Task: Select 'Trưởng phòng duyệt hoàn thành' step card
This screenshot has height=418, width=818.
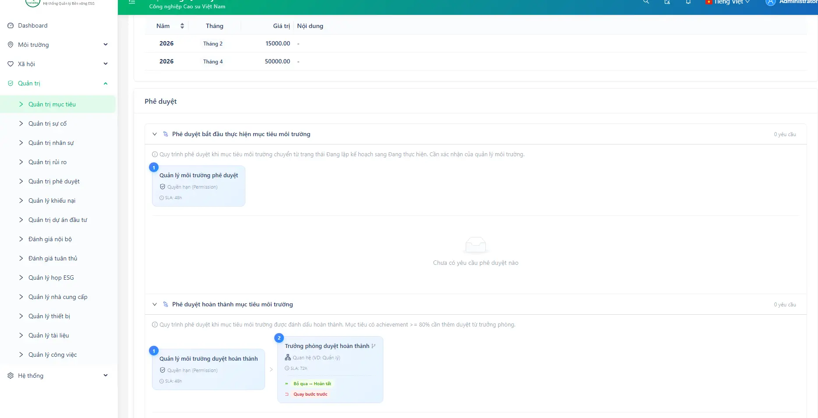Action: tap(330, 369)
